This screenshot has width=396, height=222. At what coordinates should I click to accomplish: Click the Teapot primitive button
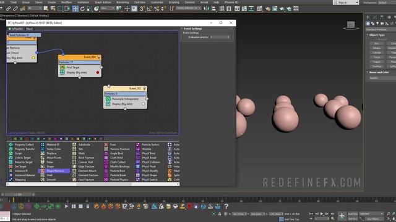[x=377, y=62]
